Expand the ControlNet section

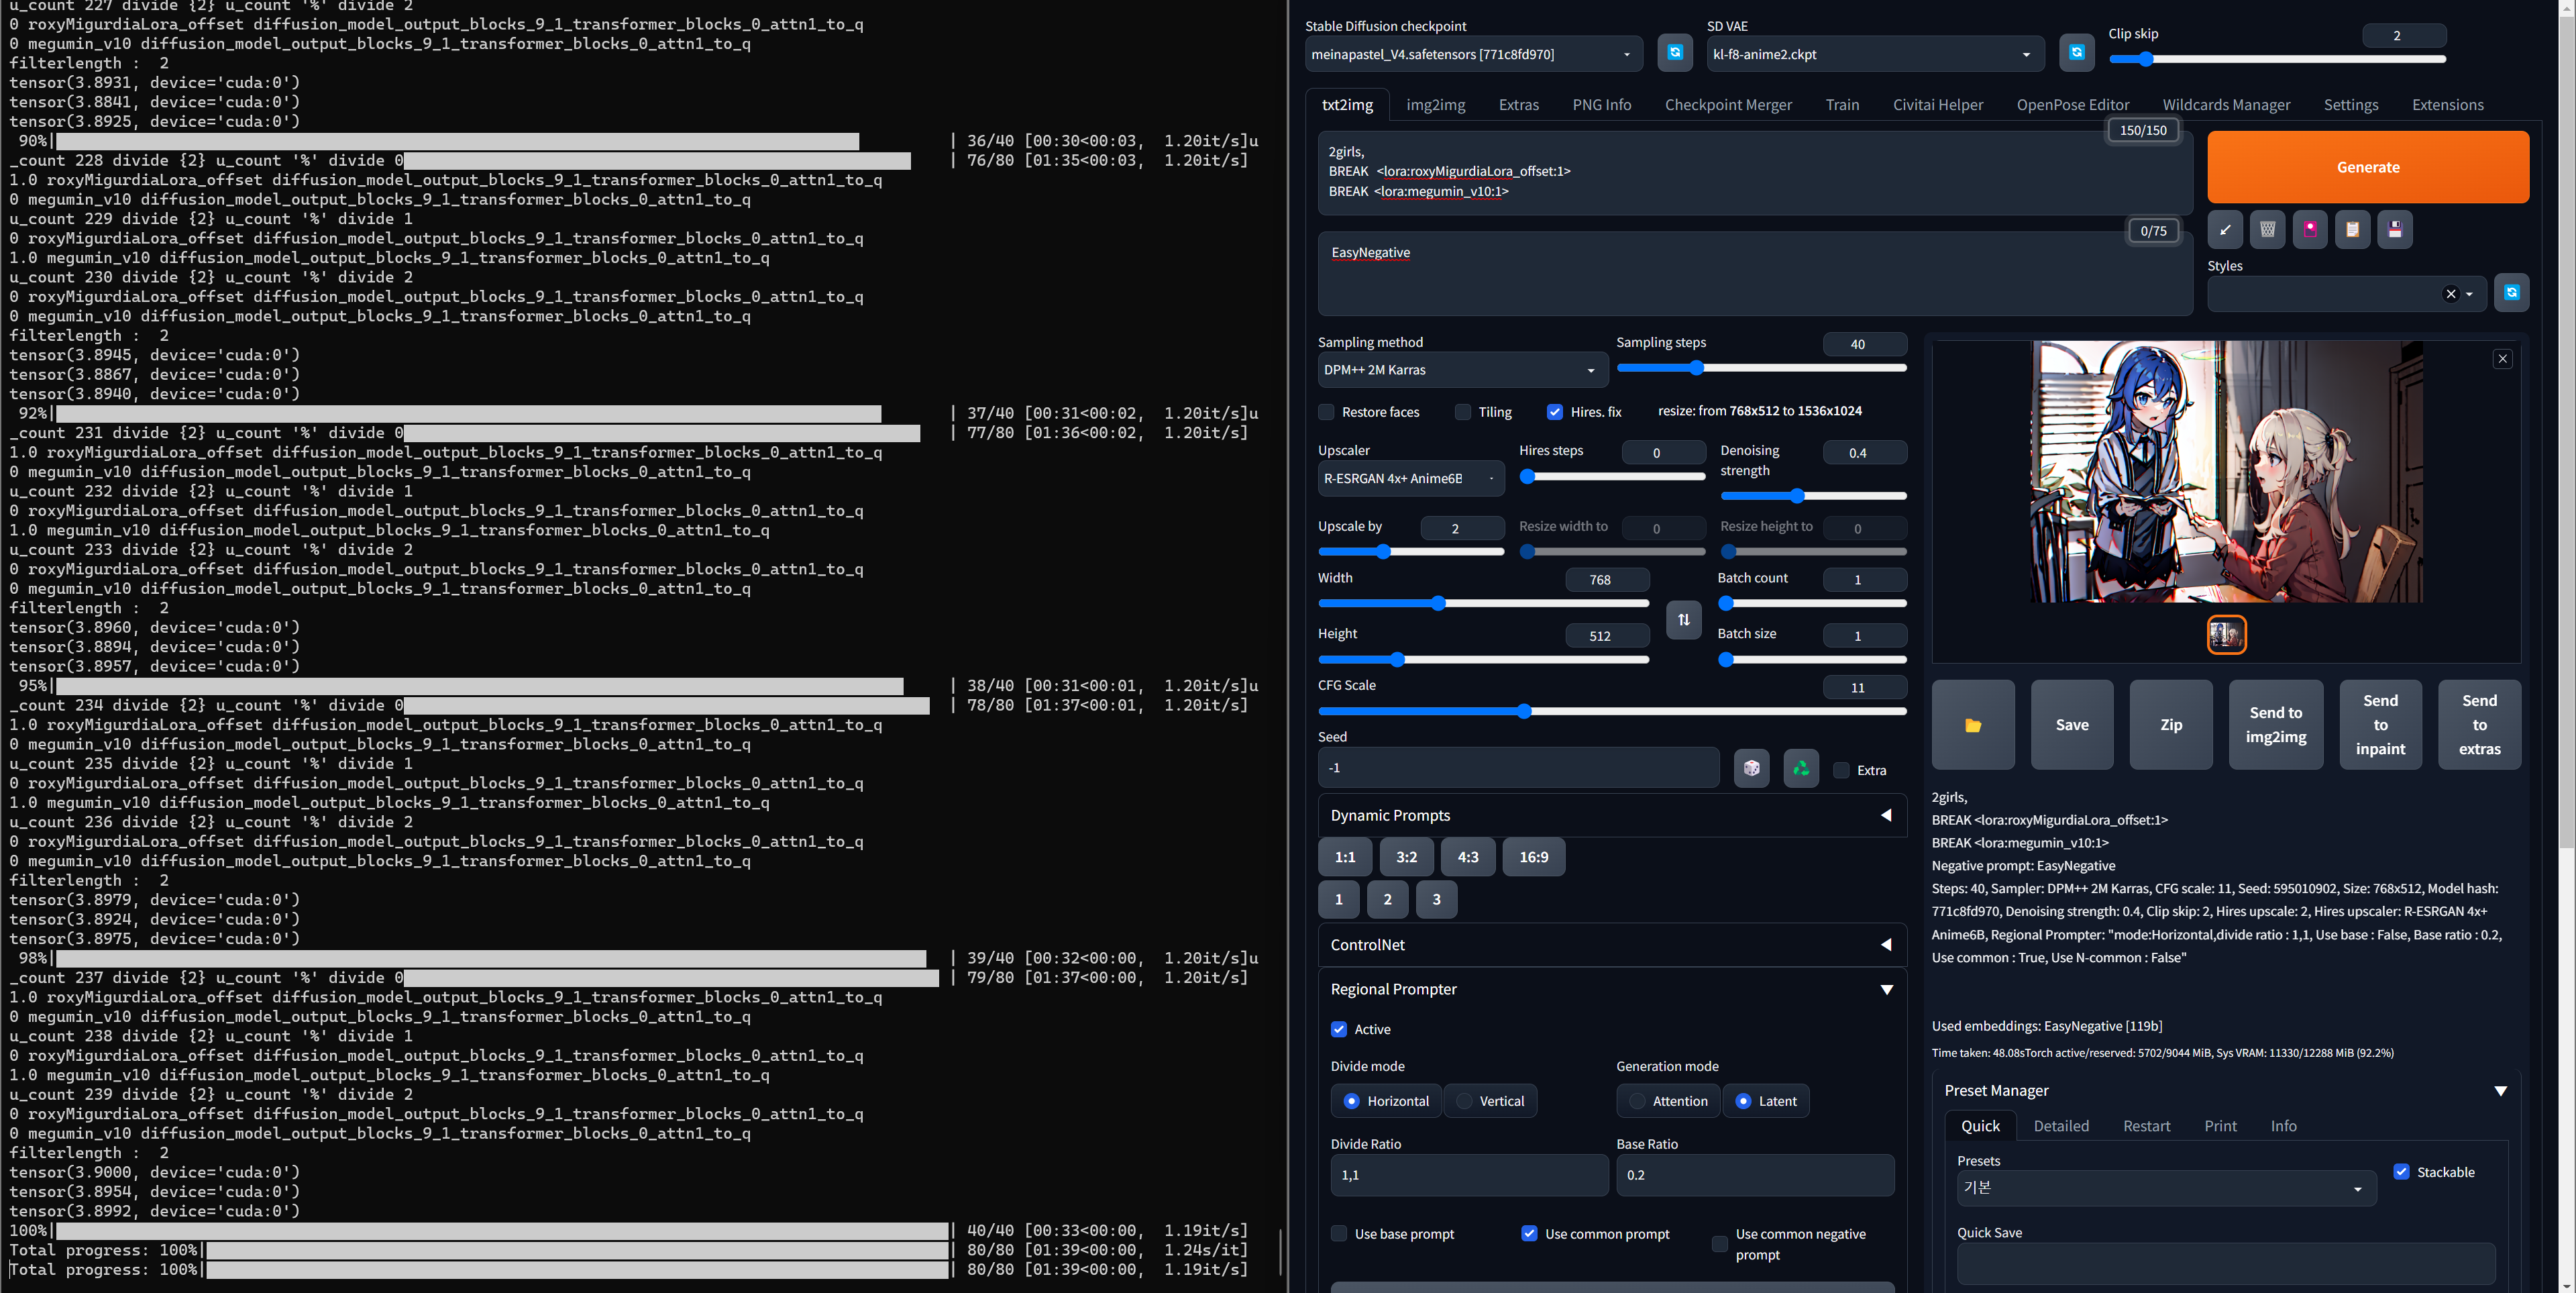1612,945
